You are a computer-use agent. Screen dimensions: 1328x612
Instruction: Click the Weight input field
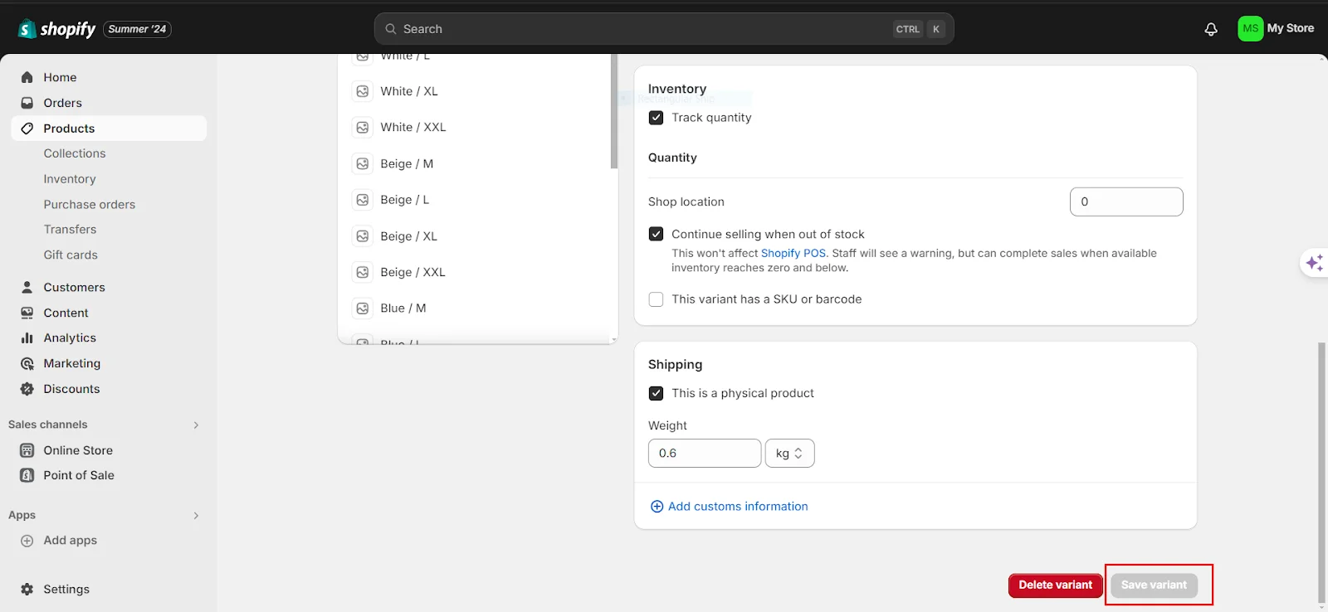705,454
